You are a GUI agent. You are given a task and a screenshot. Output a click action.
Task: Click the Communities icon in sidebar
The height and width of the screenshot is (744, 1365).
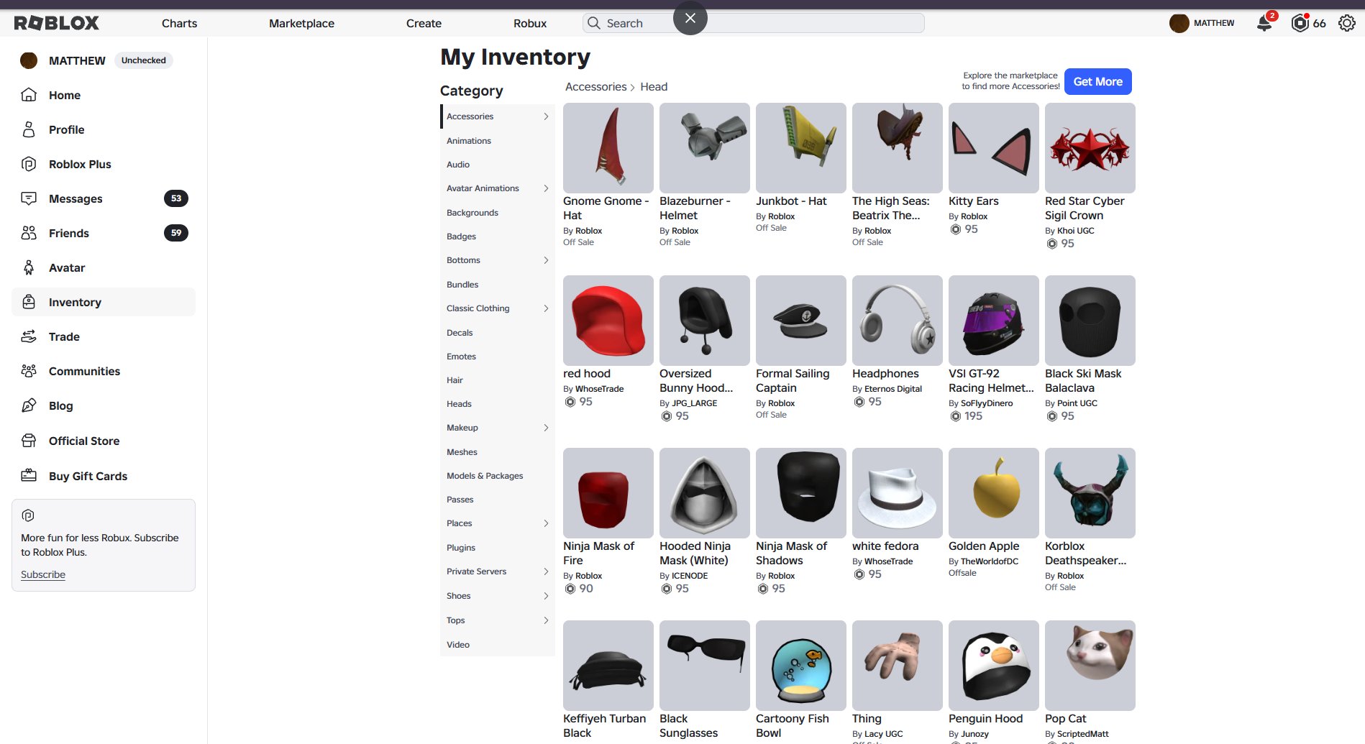point(29,371)
